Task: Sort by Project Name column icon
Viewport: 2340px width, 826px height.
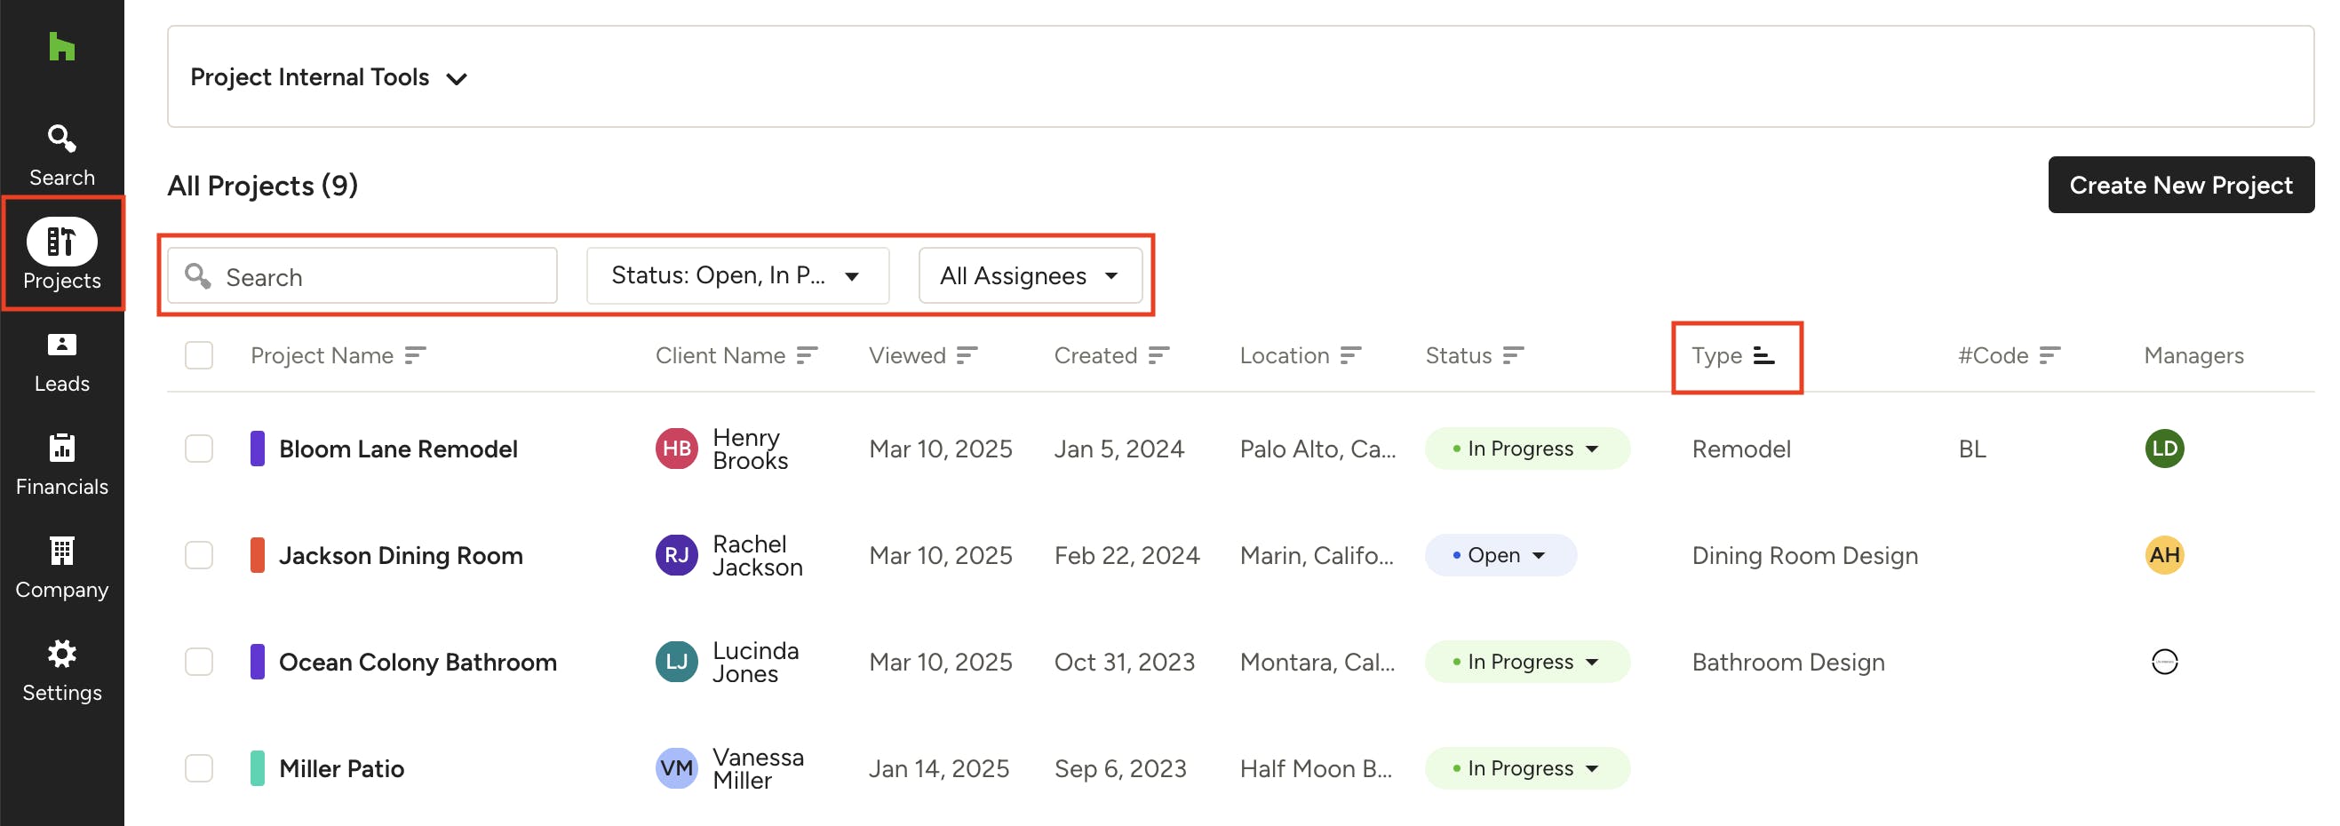Action: (415, 355)
